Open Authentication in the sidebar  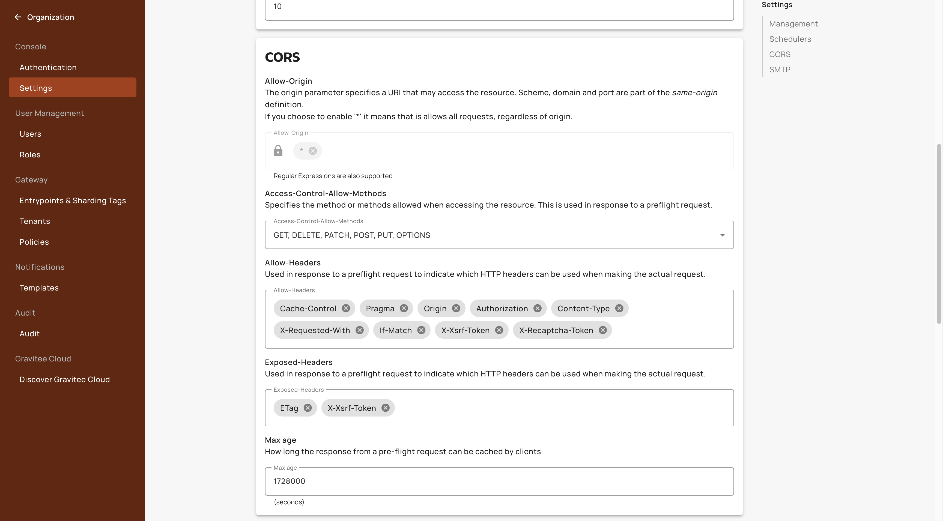point(48,67)
